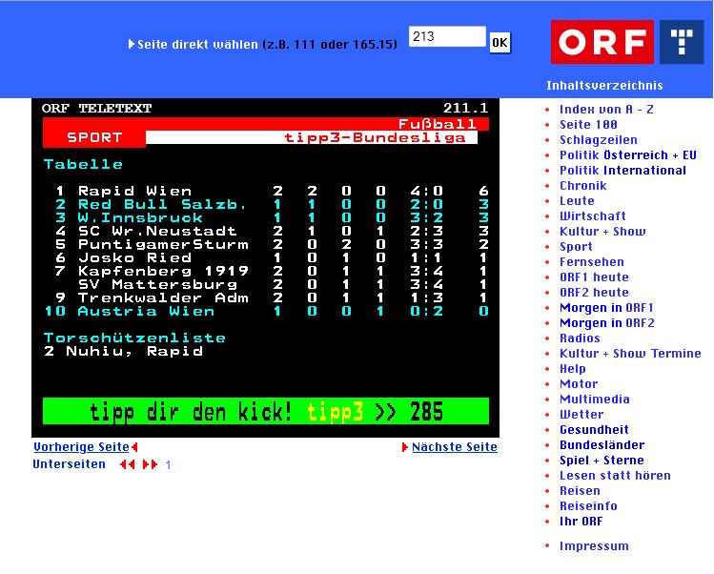This screenshot has height=574, width=714.
Task: Click the Tabelle heading
Action: click(x=83, y=164)
